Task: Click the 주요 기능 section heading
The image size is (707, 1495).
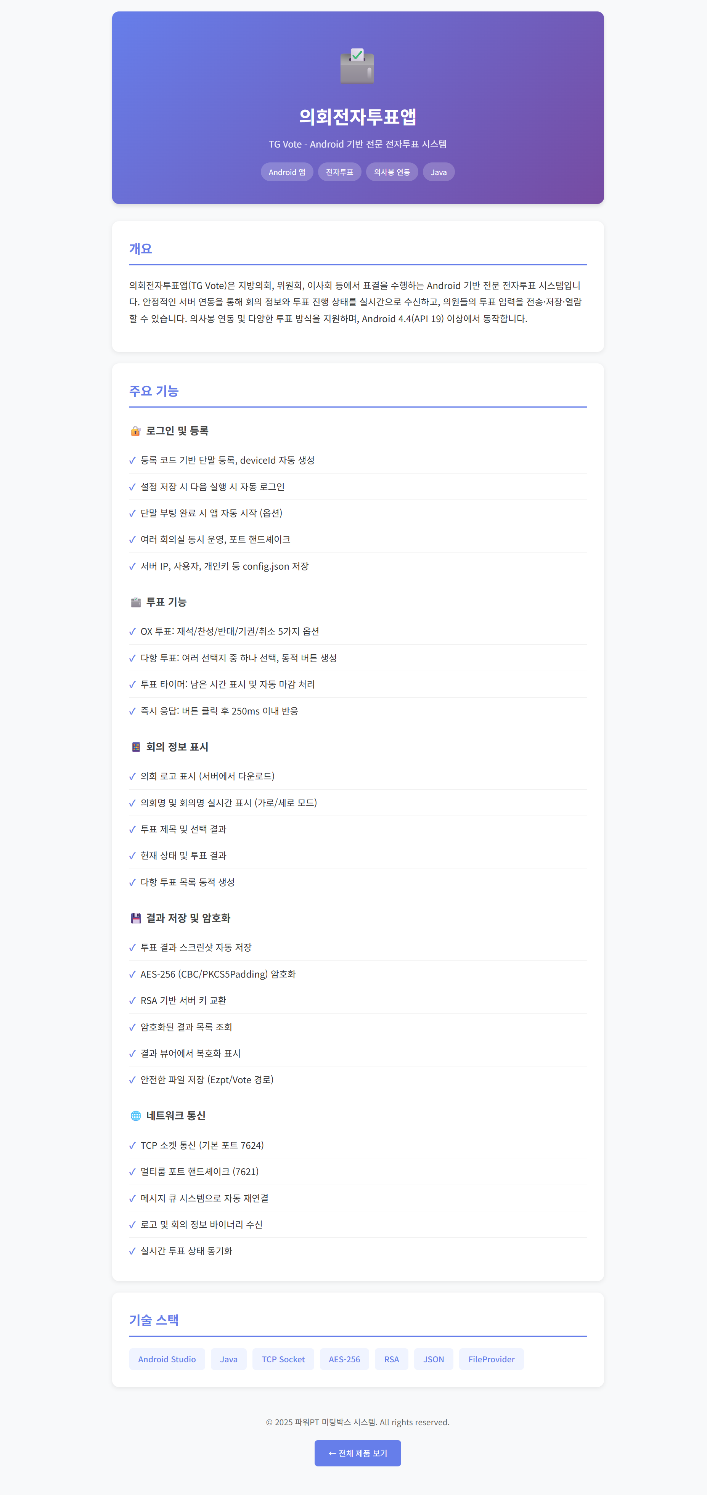Action: tap(154, 390)
